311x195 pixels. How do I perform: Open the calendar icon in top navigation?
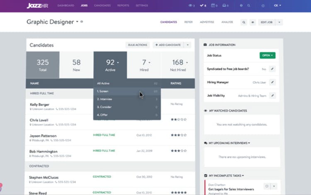tap(214, 5)
